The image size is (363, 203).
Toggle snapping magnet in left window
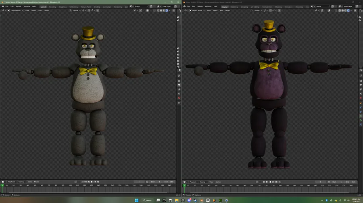89,10
